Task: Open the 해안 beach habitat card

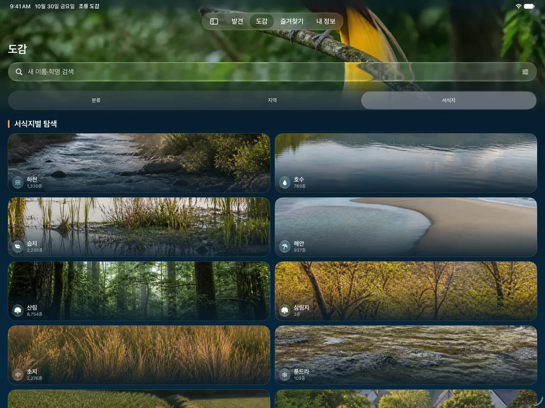Action: 406,227
